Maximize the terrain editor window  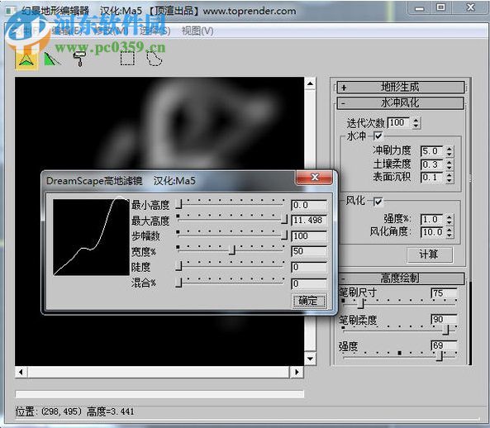pos(441,7)
